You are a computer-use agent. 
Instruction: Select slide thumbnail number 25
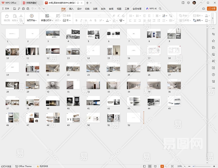coord(134,67)
